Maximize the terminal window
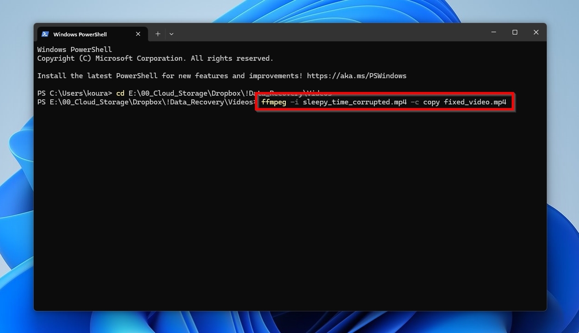The width and height of the screenshot is (579, 333). [515, 32]
